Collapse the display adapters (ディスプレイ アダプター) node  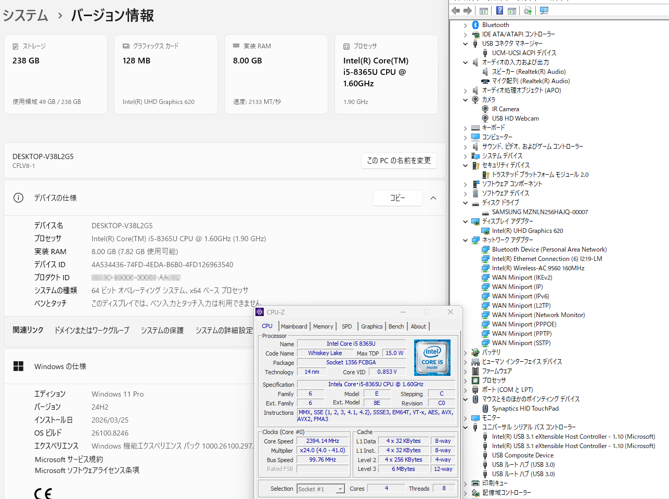(x=465, y=221)
